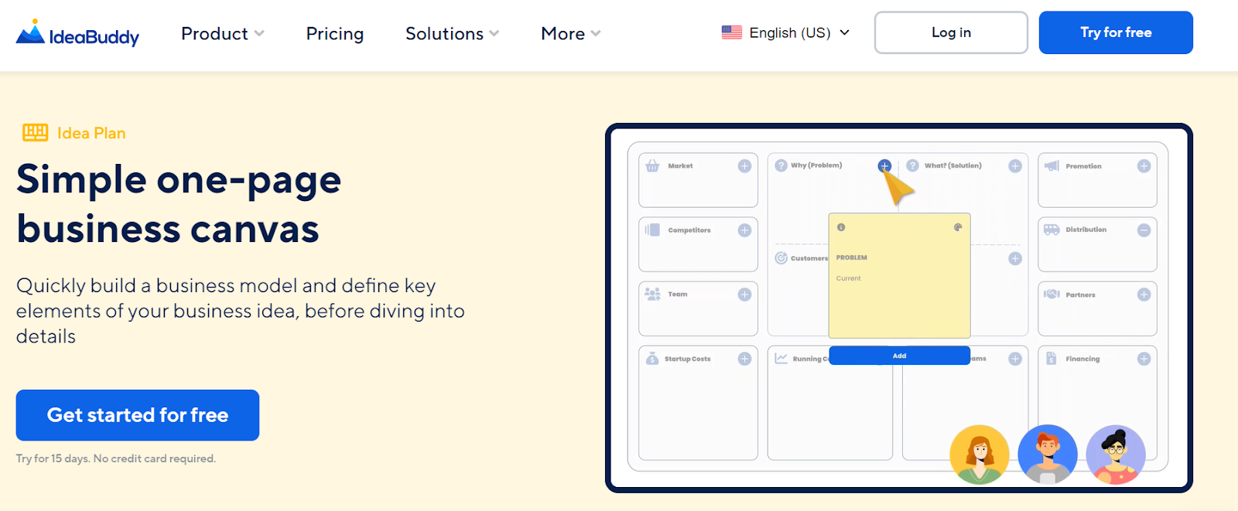Click the Promotion megaphone icon
This screenshot has height=511, width=1238.
[x=1052, y=165]
